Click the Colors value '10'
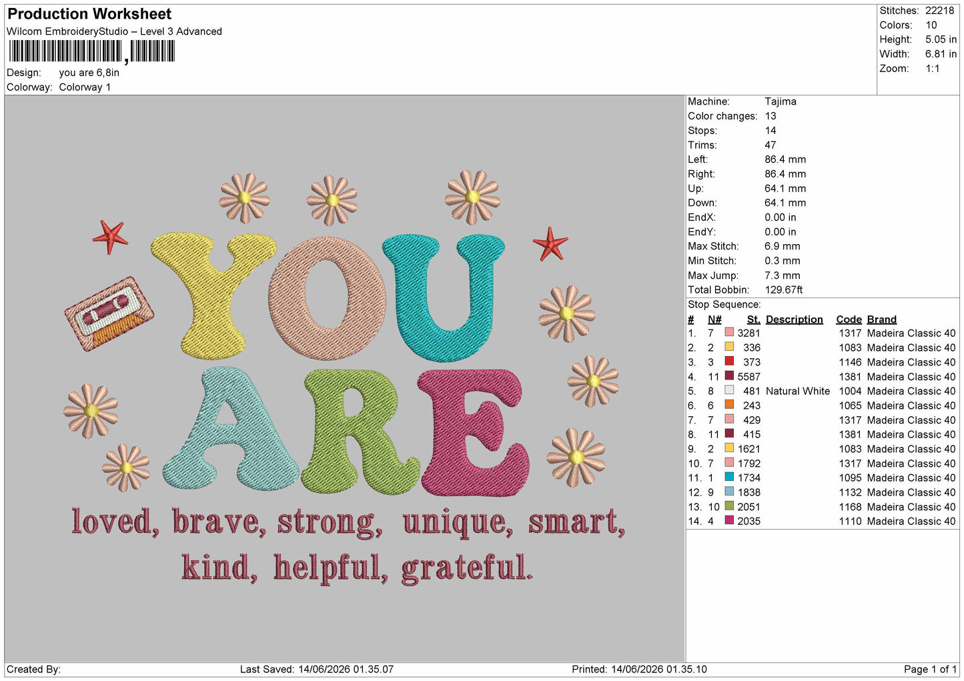Viewport: 964px width, 681px height. [x=931, y=25]
